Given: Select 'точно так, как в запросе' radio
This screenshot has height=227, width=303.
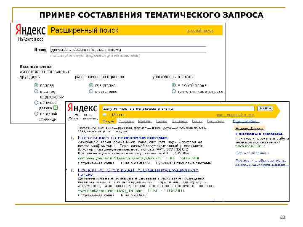Looking at the screenshot, I should coord(174,91).
